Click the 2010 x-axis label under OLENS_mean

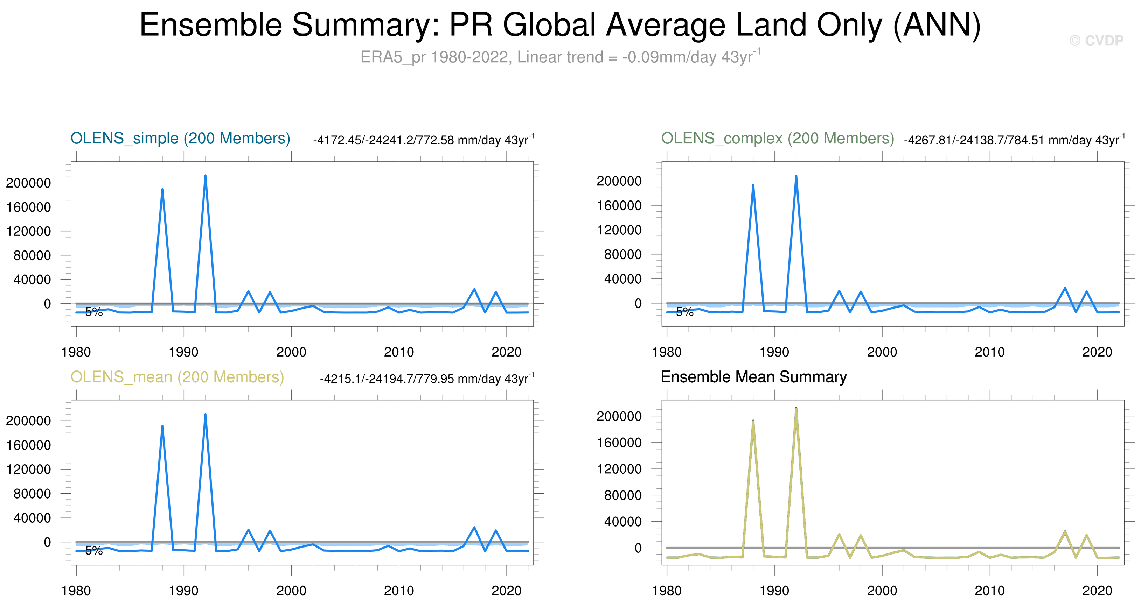[399, 591]
